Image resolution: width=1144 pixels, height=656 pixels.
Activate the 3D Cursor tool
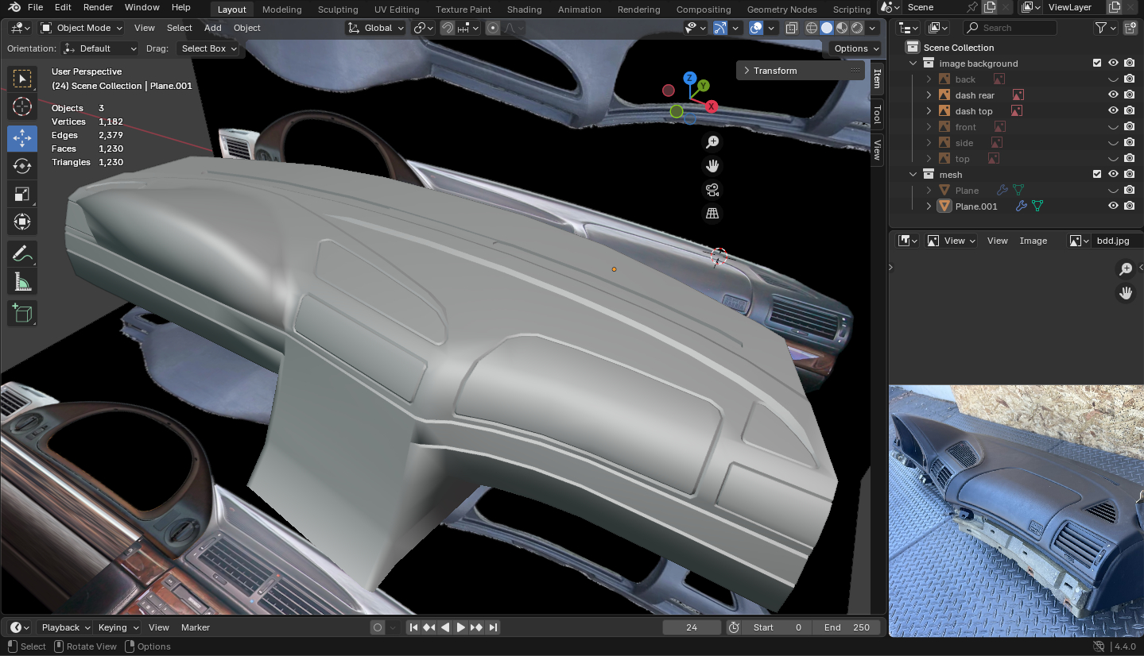pos(22,106)
